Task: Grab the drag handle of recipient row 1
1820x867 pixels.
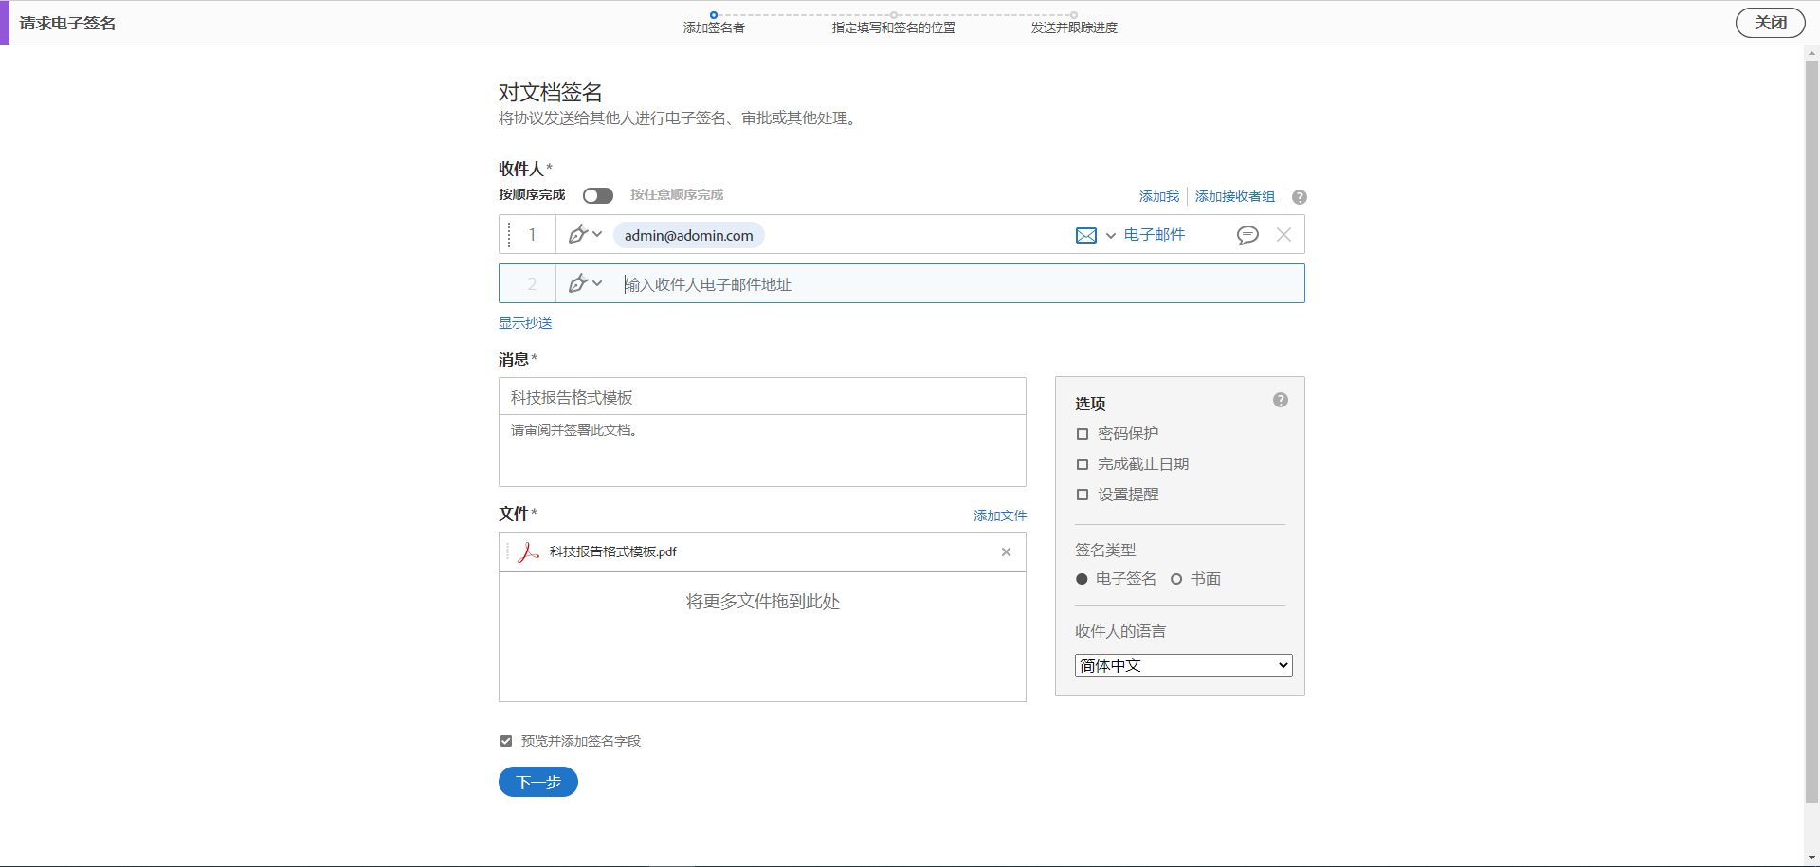Action: coord(509,234)
